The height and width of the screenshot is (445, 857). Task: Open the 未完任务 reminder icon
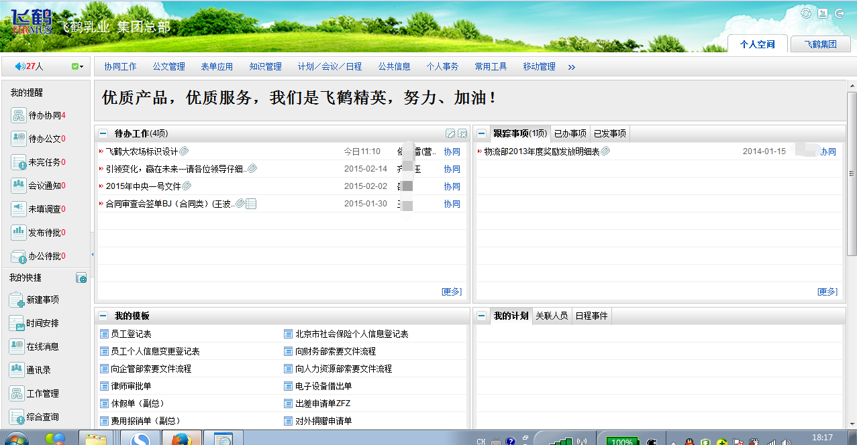coord(18,162)
